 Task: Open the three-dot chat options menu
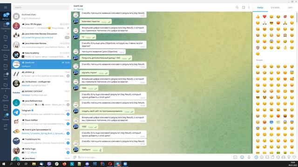click(249, 7)
